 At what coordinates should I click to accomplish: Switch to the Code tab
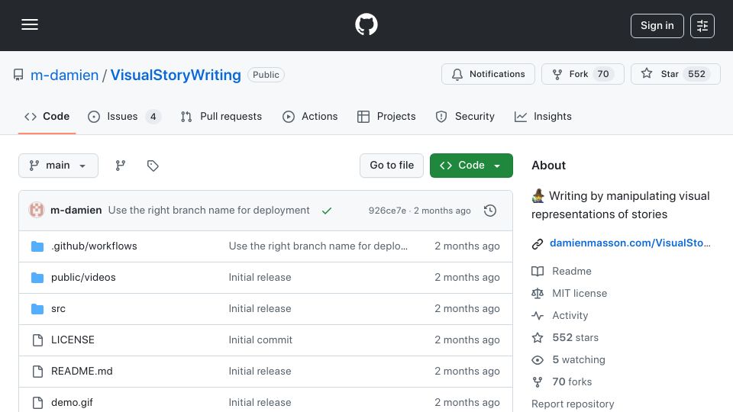point(47,116)
